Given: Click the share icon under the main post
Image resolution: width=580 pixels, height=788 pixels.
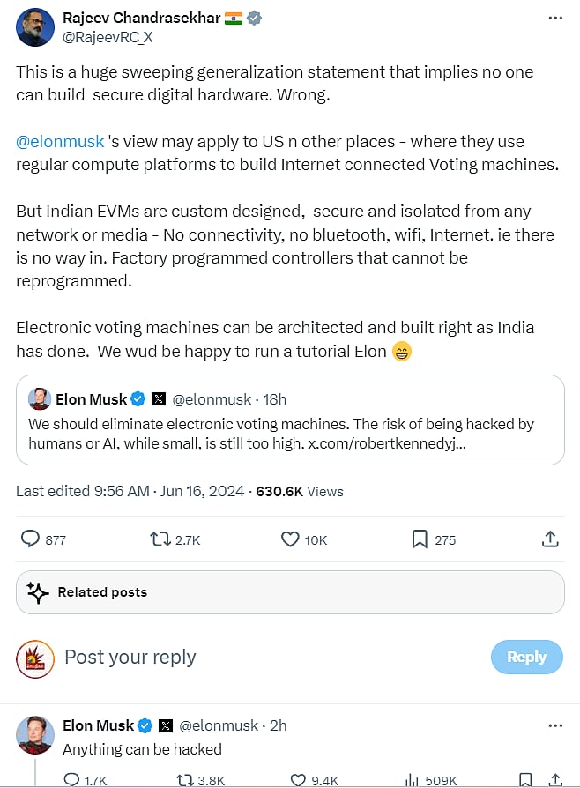Looking at the screenshot, I should (549, 539).
